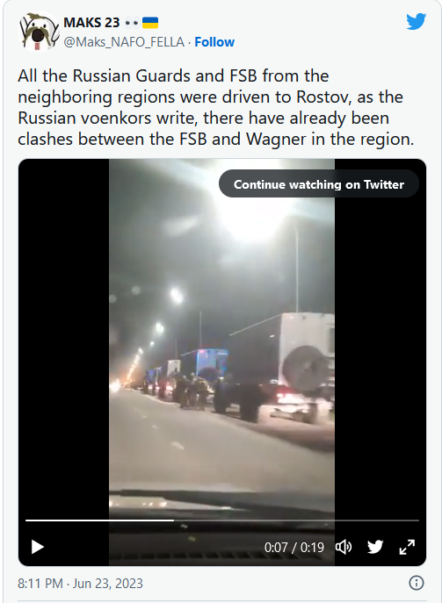Follow the Maks_NAFO_FELLA account
The width and height of the screenshot is (442, 603).
point(214,42)
